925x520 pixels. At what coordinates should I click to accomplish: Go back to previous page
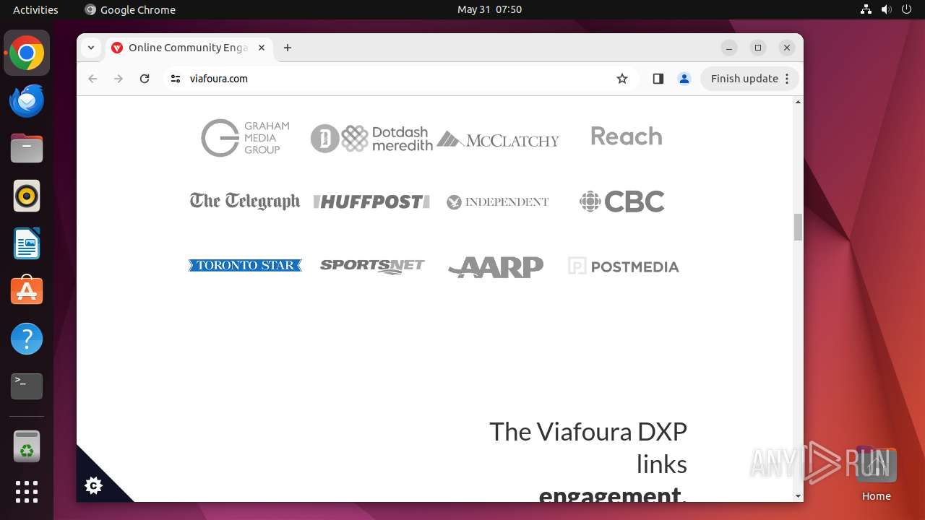[92, 79]
